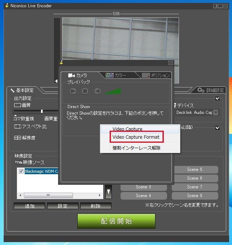Toggle the checkbox beside 以降) section
The image size is (232, 245).
(x=217, y=128)
